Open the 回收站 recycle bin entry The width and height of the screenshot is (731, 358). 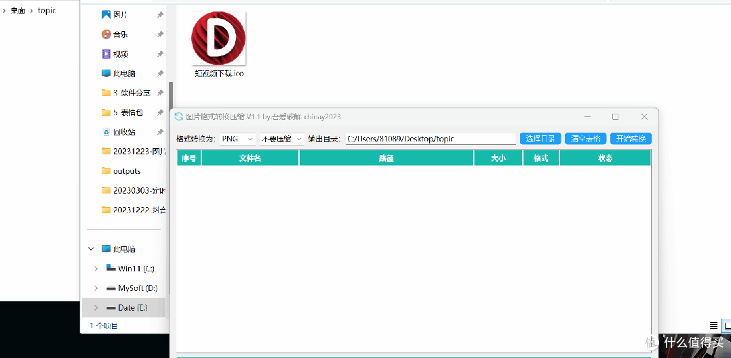point(119,132)
